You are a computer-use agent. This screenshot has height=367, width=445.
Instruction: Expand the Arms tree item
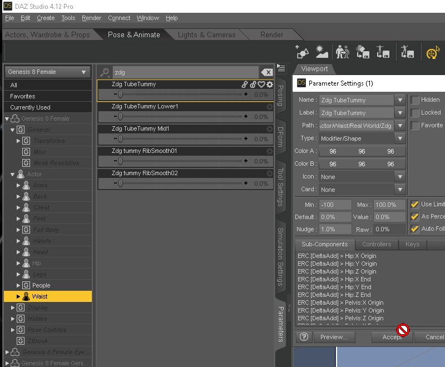[x=18, y=185]
